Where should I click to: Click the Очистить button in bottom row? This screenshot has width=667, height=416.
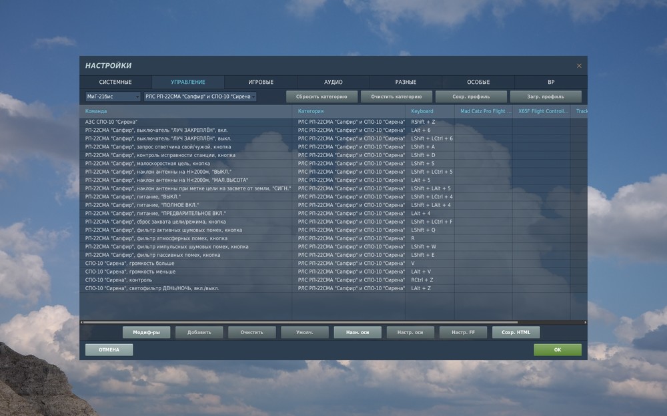click(x=252, y=332)
